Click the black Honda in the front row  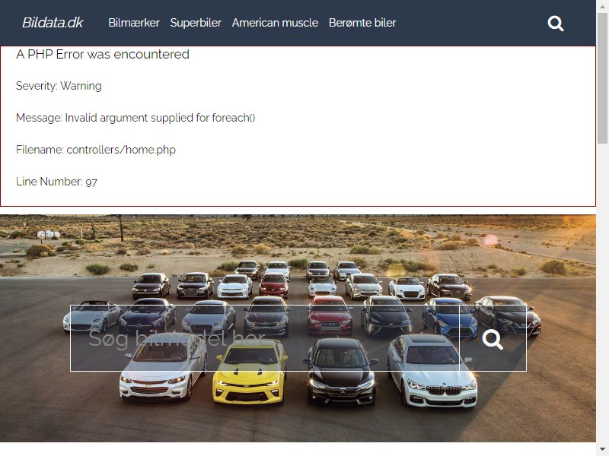tap(340, 372)
